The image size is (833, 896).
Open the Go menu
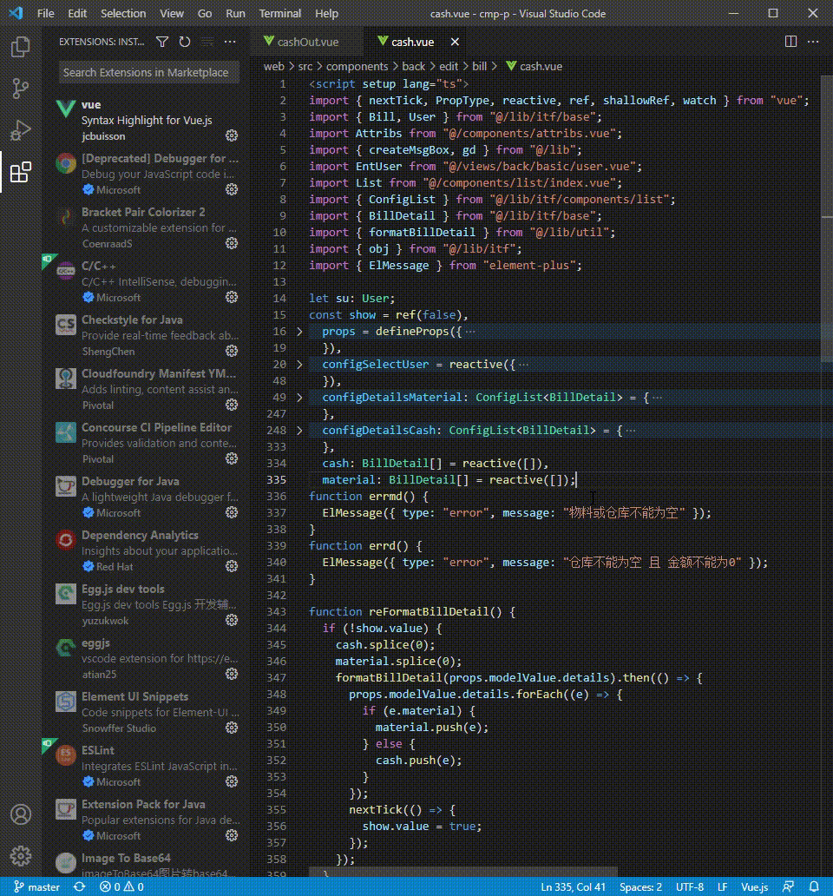(205, 13)
